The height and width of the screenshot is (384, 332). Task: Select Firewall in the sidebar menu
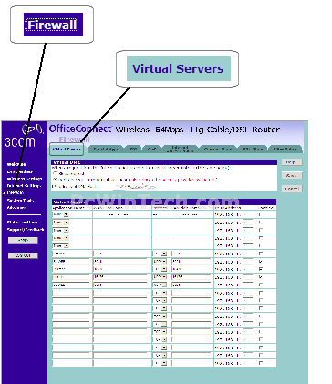(x=15, y=192)
